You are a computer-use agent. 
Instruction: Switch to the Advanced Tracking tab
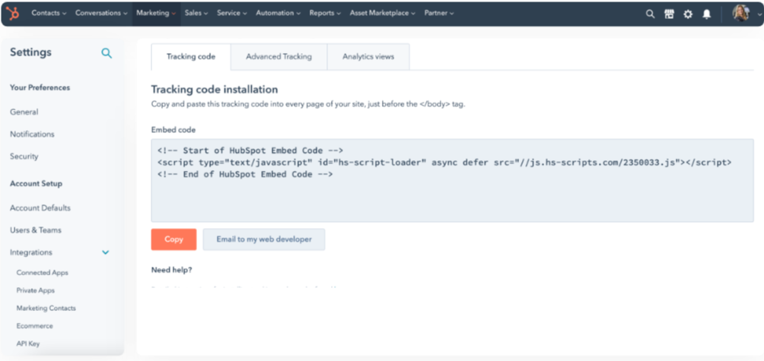pyautogui.click(x=279, y=57)
